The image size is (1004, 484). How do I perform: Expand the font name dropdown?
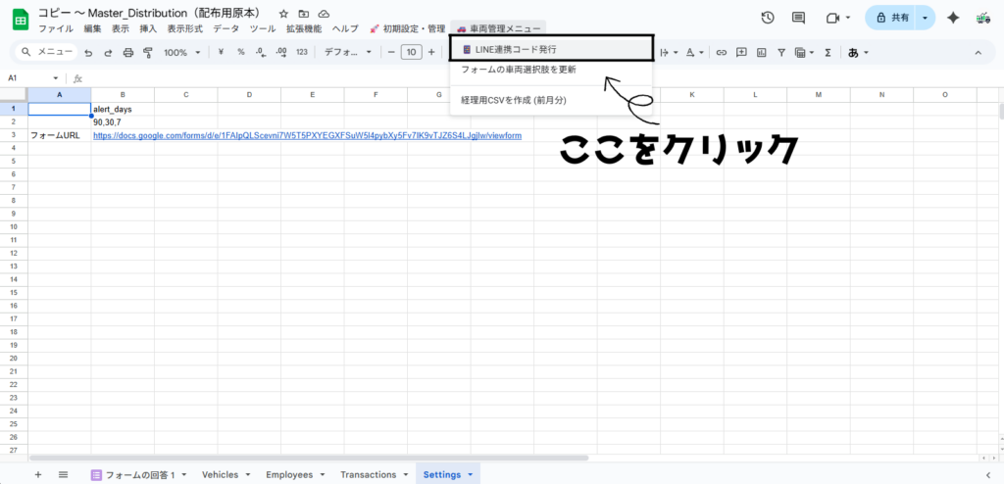(347, 52)
